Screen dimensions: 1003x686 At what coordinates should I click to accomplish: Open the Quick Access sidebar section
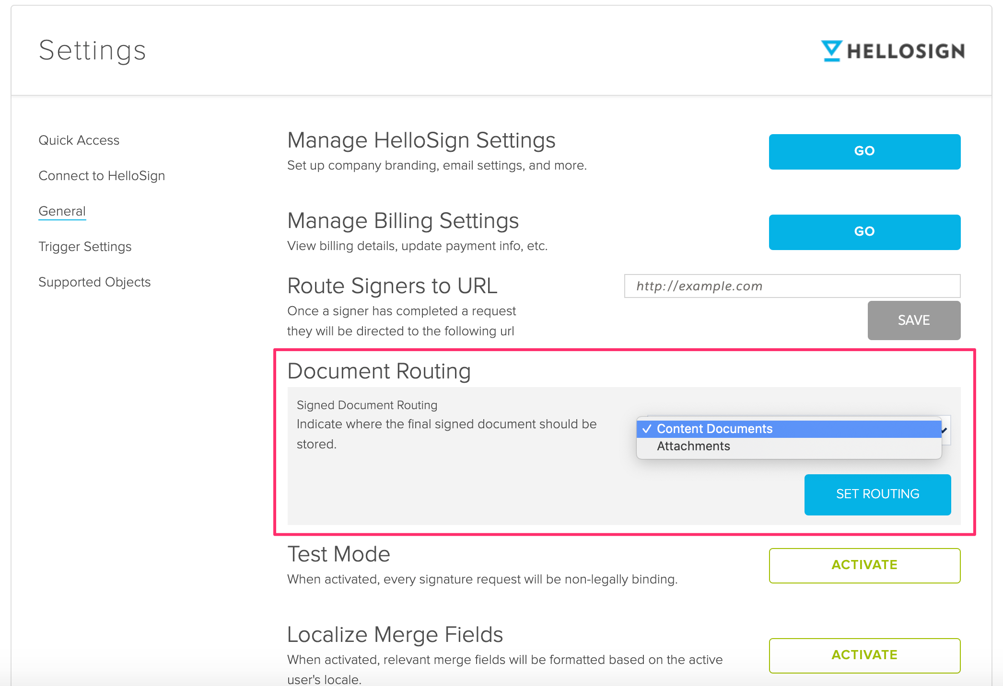point(79,140)
